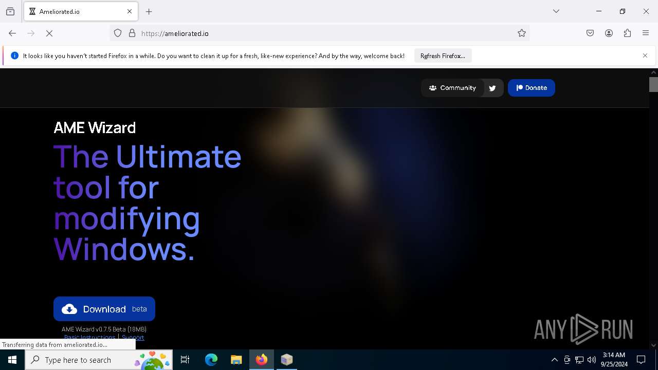
Task: Select the Ameliorated.io tab
Action: pyautogui.click(x=81, y=11)
